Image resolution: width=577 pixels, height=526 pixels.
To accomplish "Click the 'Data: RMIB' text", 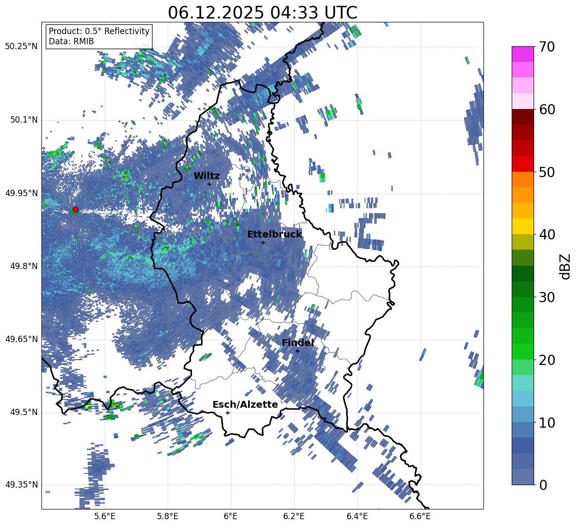I will coord(71,41).
